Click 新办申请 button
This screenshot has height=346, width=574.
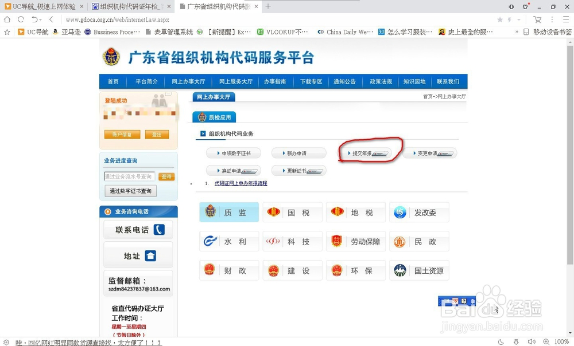pyautogui.click(x=298, y=153)
